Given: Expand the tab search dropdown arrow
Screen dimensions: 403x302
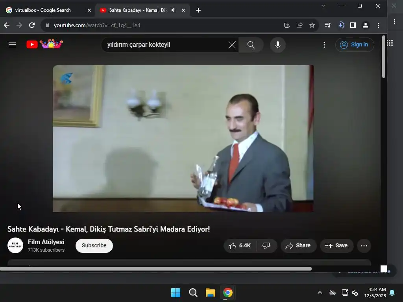Looking at the screenshot, I should coord(324,6).
